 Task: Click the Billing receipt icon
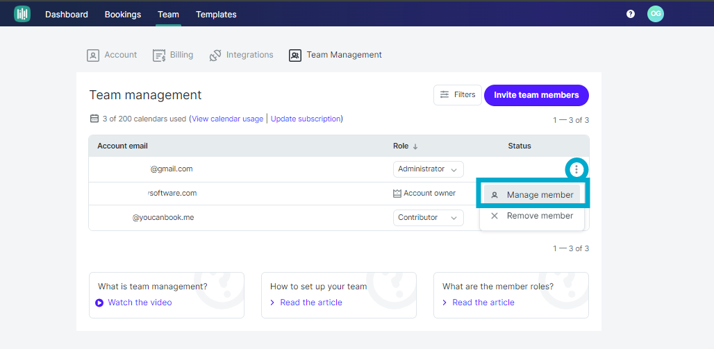[x=159, y=56]
